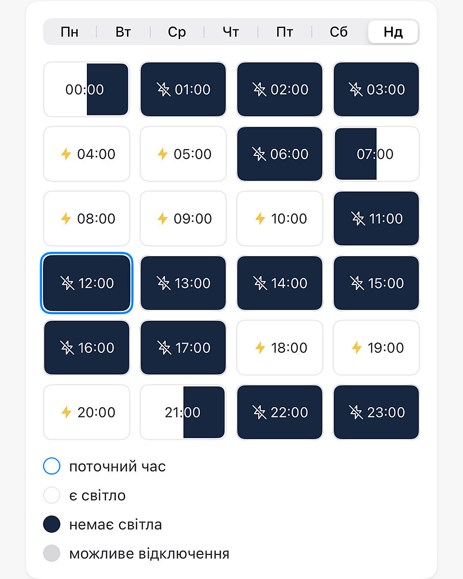Click the crossed-out lightning icon at 01:00

tap(164, 90)
